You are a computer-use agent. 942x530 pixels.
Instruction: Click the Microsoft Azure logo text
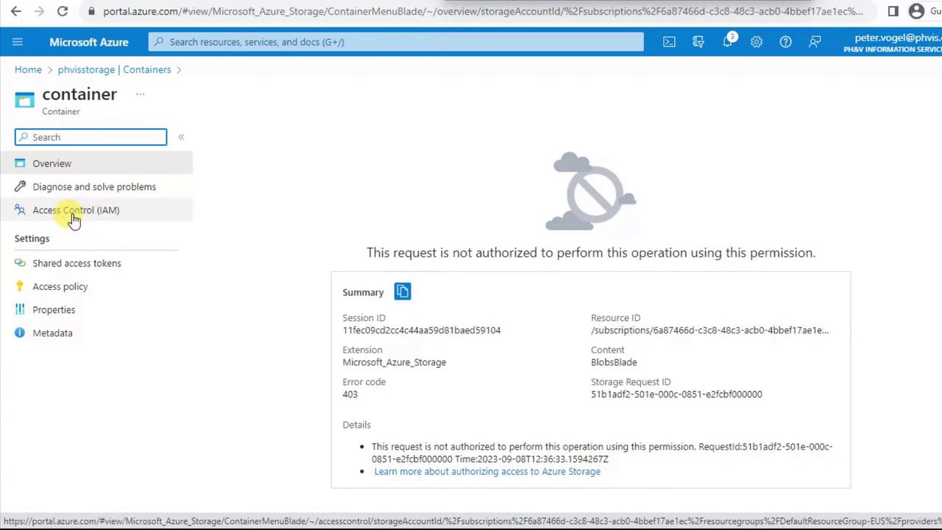pos(89,42)
